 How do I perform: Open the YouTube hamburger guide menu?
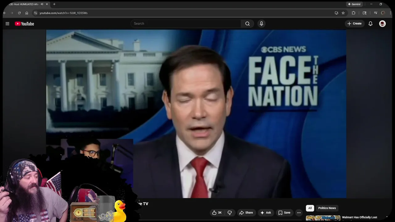[x=7, y=24]
